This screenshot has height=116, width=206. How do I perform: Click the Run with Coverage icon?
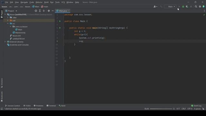[187, 6]
